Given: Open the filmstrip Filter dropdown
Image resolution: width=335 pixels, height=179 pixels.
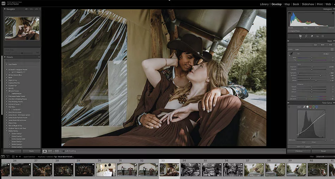Looking at the screenshot, I should (x=325, y=157).
